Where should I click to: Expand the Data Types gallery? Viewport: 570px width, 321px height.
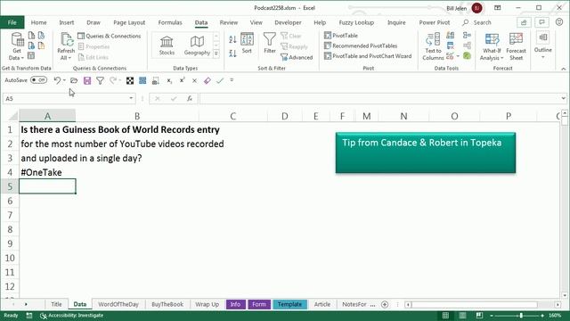tap(216, 53)
